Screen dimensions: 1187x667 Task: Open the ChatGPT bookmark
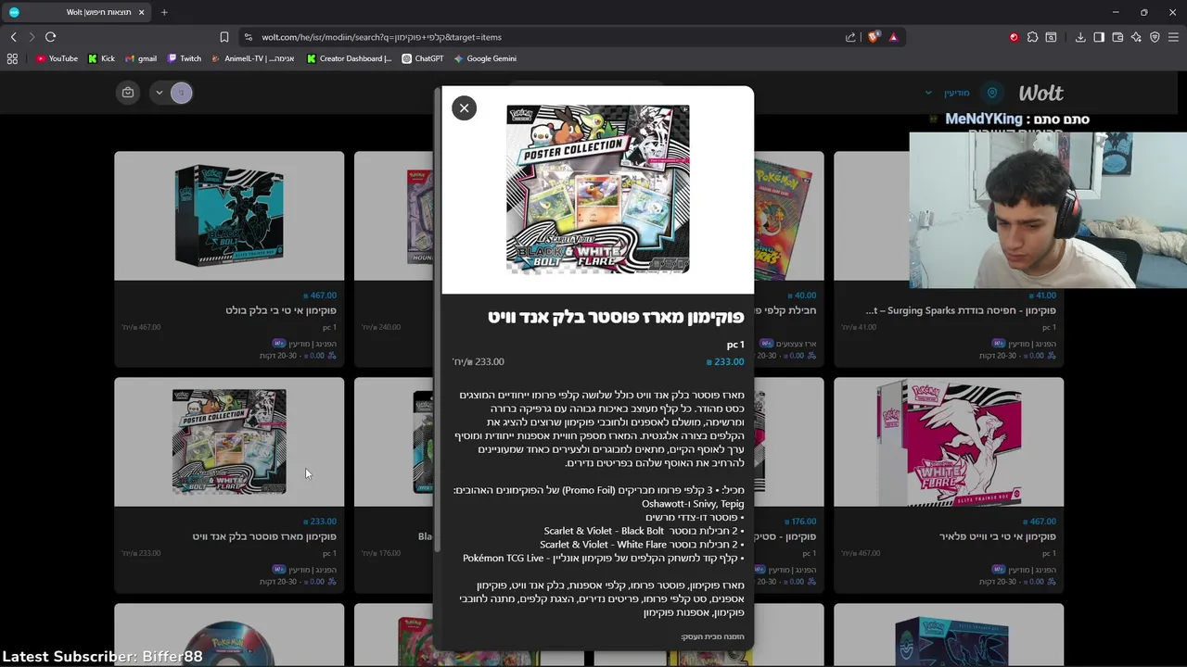(x=423, y=58)
